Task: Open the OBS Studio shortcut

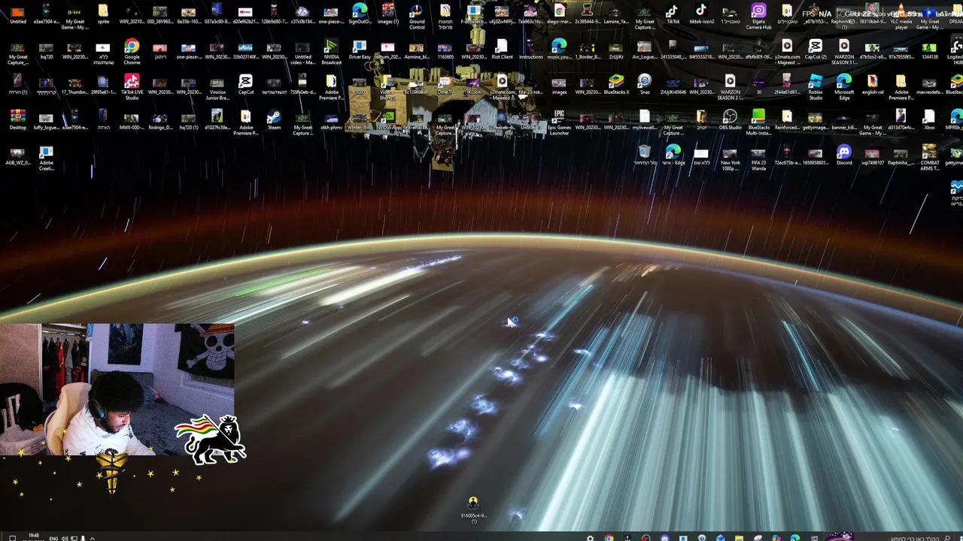Action: (x=730, y=120)
